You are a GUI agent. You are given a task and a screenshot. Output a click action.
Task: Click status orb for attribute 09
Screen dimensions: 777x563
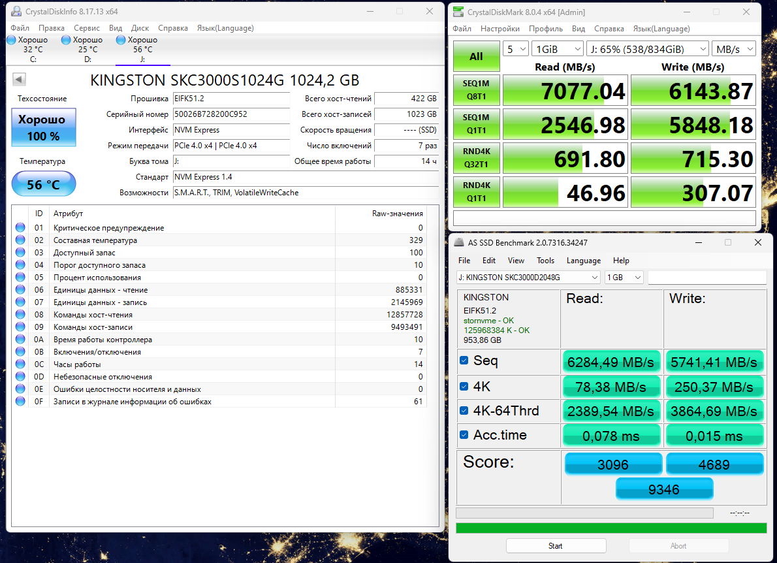pyautogui.click(x=20, y=327)
